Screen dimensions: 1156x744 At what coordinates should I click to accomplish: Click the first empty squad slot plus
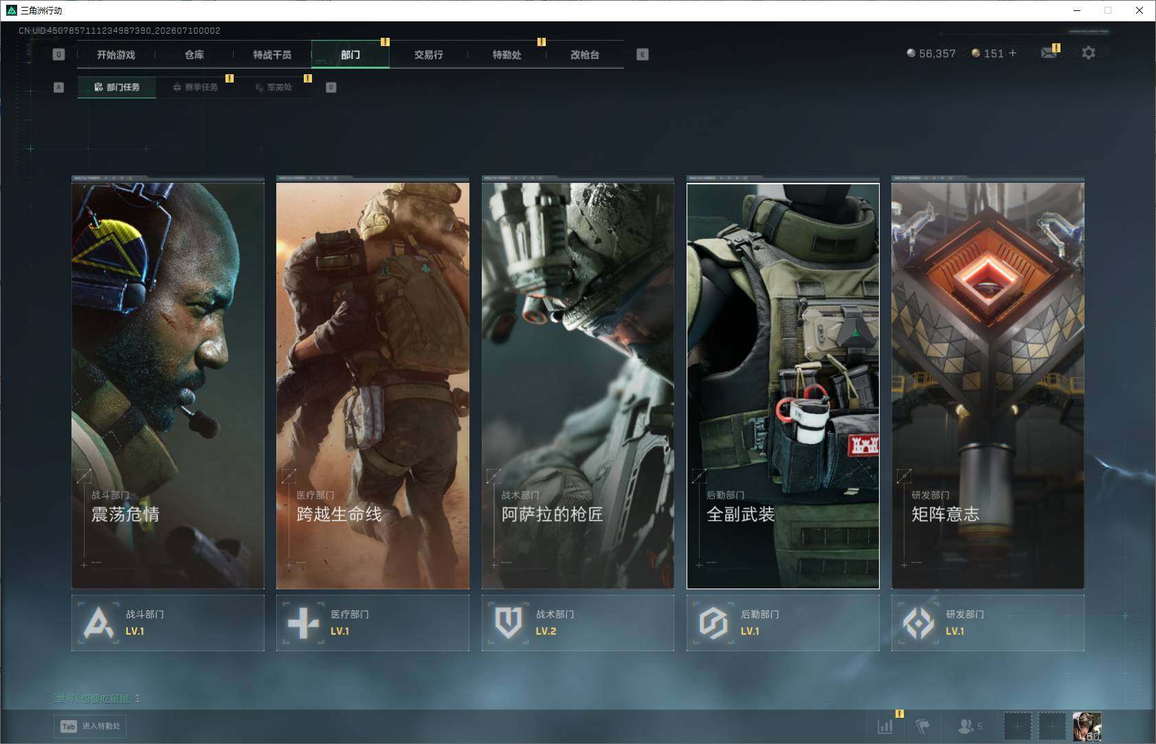(1017, 726)
